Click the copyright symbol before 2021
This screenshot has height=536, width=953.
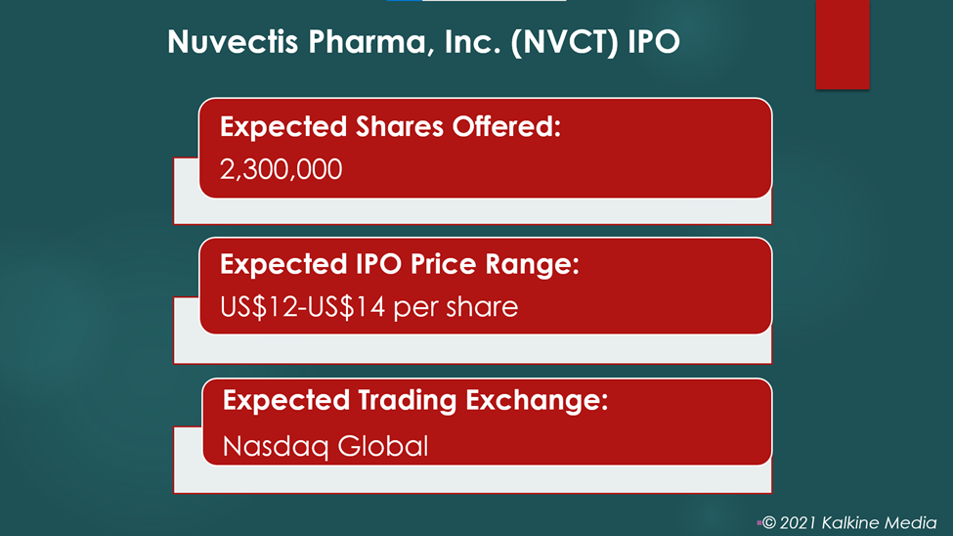[769, 522]
